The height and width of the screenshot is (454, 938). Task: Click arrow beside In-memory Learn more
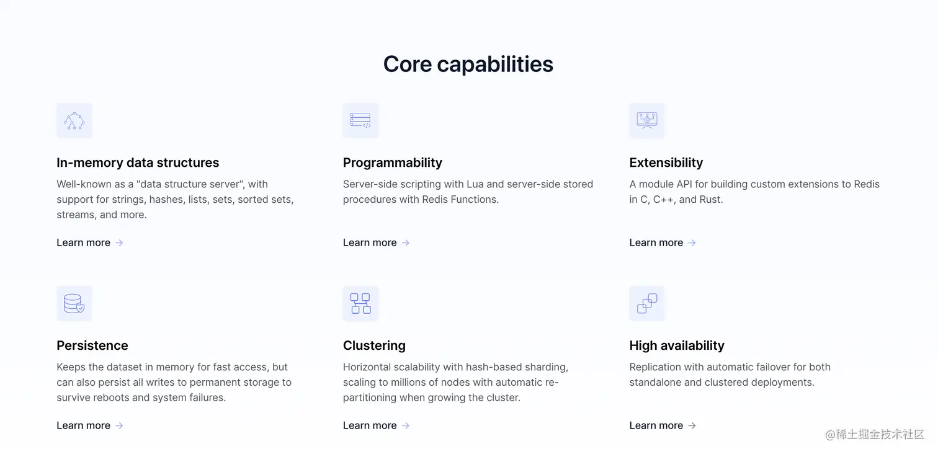[x=119, y=243]
